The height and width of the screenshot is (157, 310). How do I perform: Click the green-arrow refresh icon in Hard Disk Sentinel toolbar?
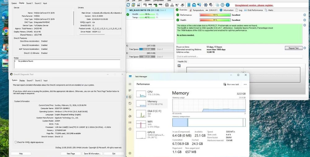[x=133, y=5]
